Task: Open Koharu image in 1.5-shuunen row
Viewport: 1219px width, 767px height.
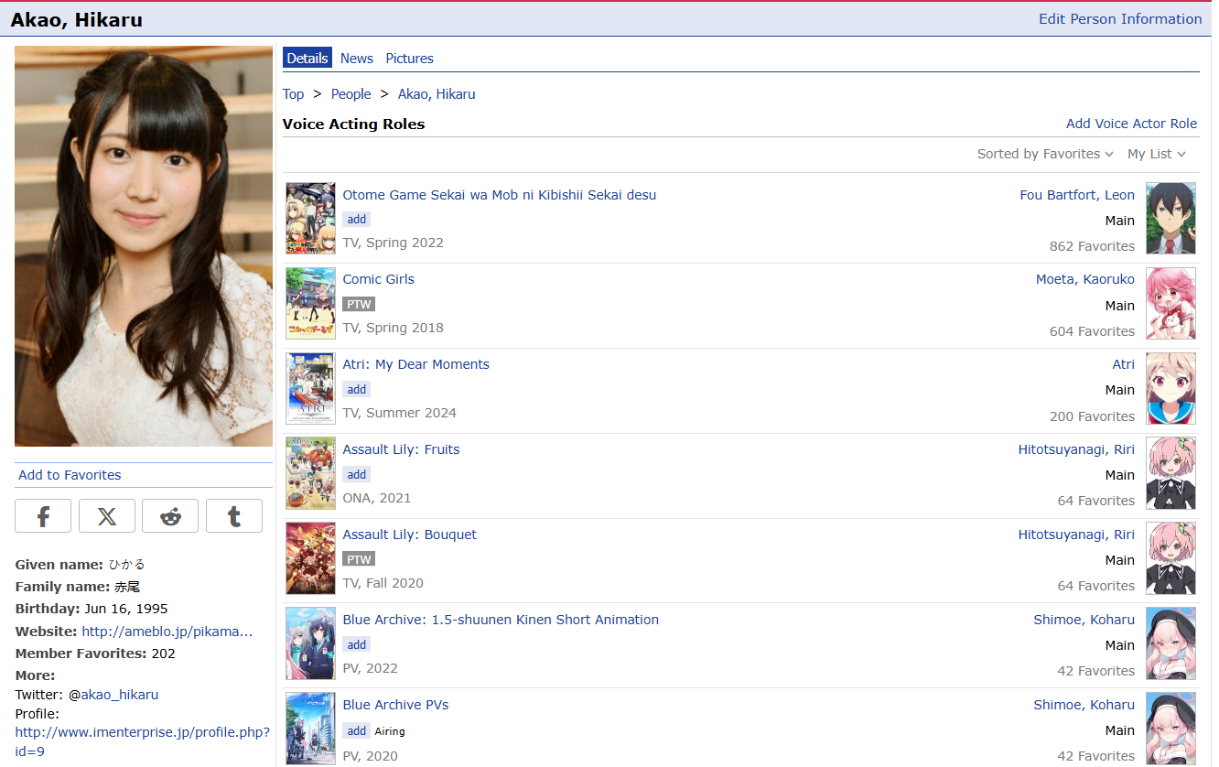Action: (1171, 644)
